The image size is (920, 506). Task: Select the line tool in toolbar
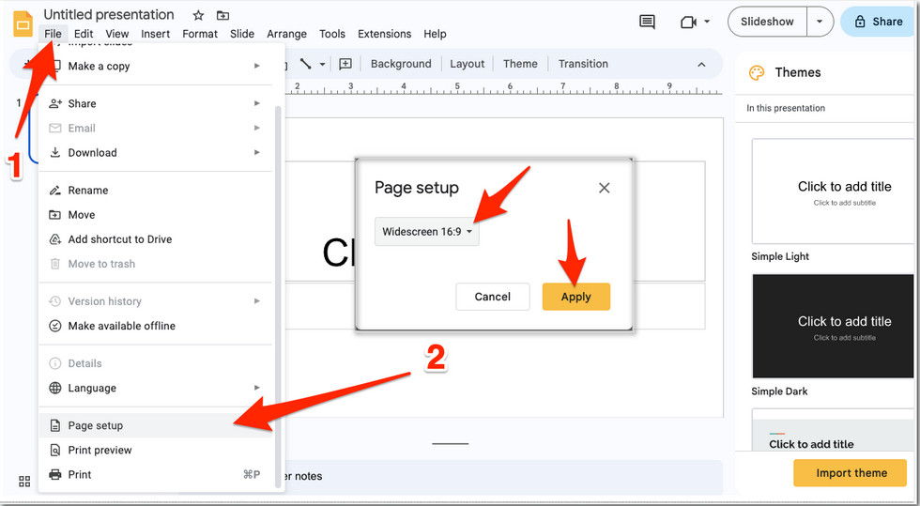(x=306, y=64)
